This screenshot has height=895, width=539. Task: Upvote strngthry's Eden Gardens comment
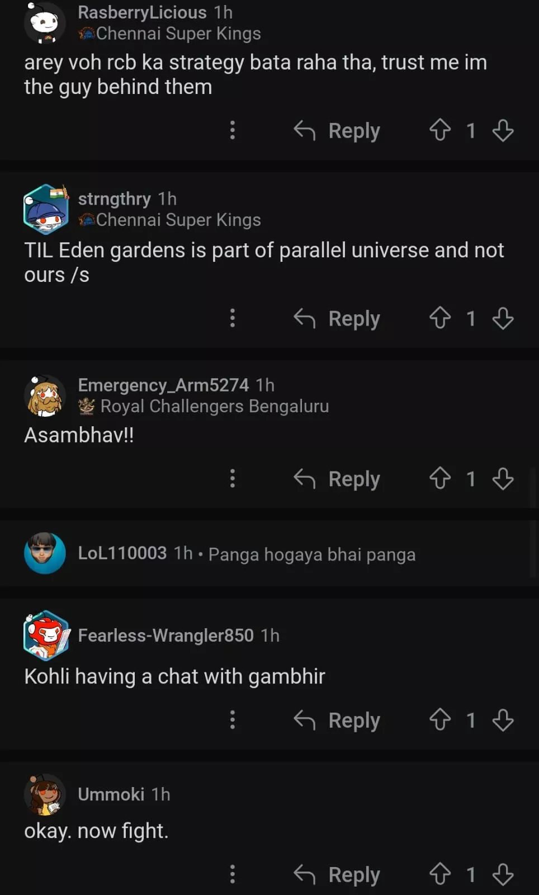click(440, 318)
